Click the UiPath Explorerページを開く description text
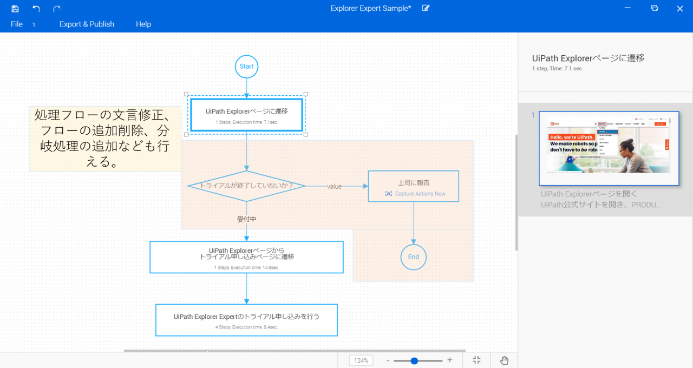This screenshot has width=693, height=368. tap(589, 194)
